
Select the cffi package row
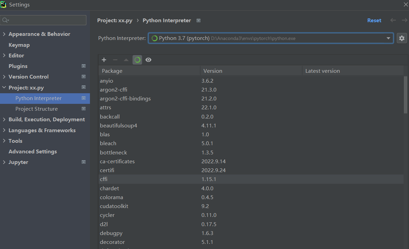[251, 179]
